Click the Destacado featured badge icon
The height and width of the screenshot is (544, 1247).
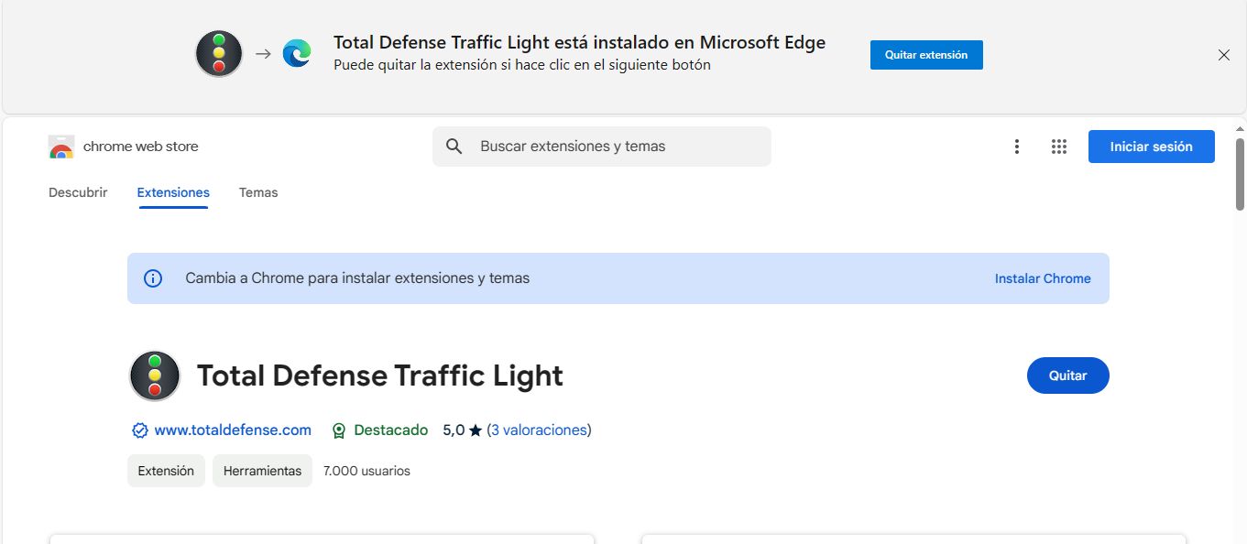tap(339, 430)
